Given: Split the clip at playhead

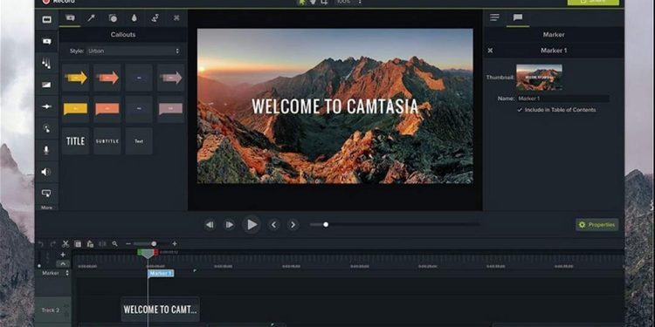Looking at the screenshot, I should 102,244.
